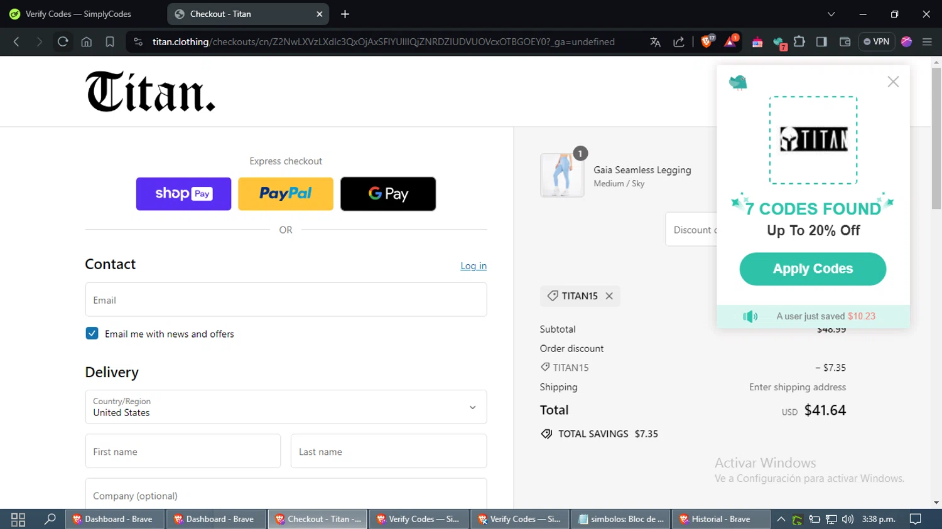Open Windows Task View
Viewport: 942px width, 529px height.
tap(18, 519)
